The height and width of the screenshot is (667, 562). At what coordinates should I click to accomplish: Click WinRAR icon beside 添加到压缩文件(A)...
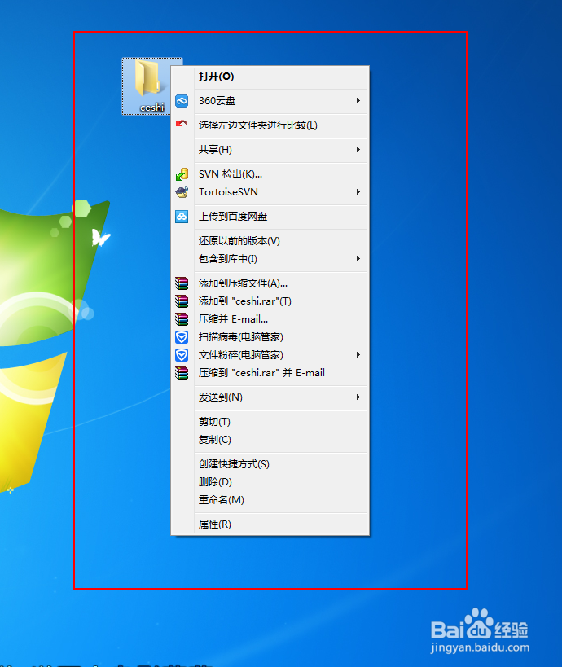182,283
